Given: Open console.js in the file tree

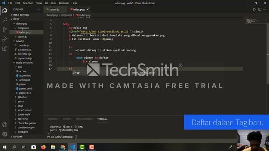Looking at the screenshot, I should pyautogui.click(x=26, y=45).
